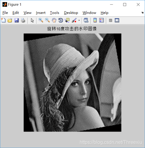Screen dimensions: 145x148
Task: Click the rotated Lena watermark image
Action: click(72, 83)
